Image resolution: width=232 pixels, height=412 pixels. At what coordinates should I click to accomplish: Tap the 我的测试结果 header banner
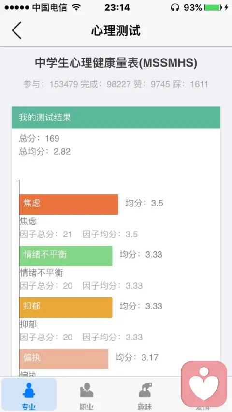[x=116, y=118]
